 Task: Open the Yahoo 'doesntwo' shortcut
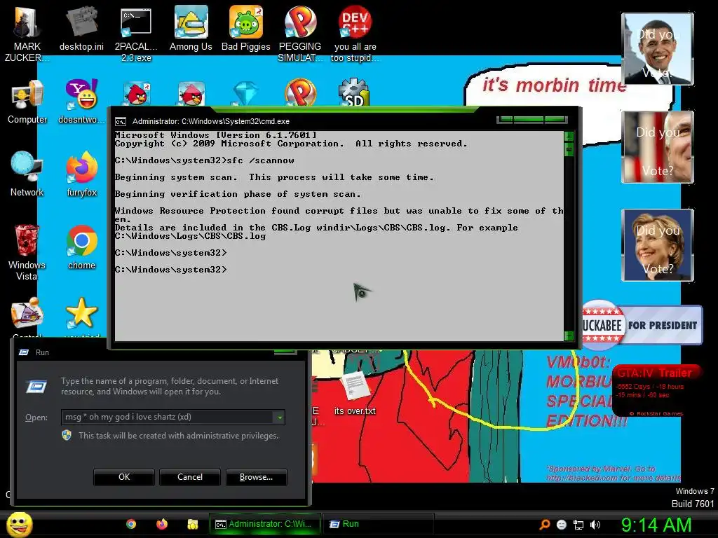(81, 102)
